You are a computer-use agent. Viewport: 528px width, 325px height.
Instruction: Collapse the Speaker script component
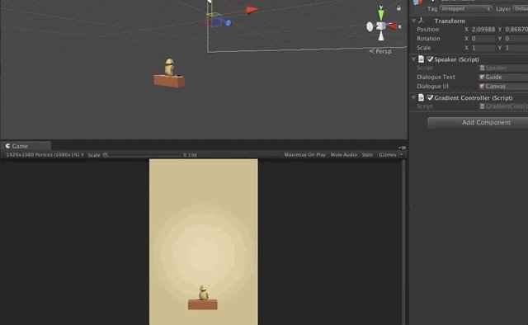[x=413, y=59]
